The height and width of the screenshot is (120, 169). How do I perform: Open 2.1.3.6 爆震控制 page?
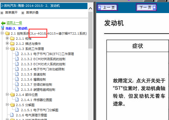[33, 79]
